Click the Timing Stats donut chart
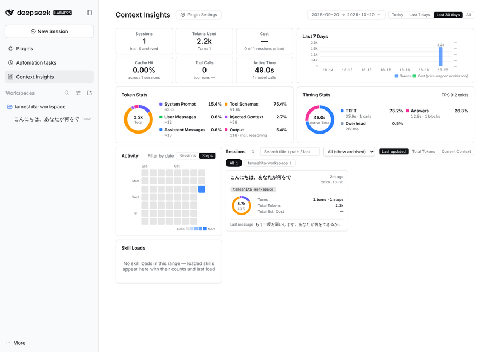The height and width of the screenshot is (352, 493). (x=319, y=119)
